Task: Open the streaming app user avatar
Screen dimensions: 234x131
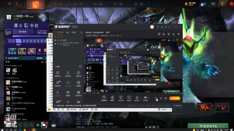Action: [152, 27]
